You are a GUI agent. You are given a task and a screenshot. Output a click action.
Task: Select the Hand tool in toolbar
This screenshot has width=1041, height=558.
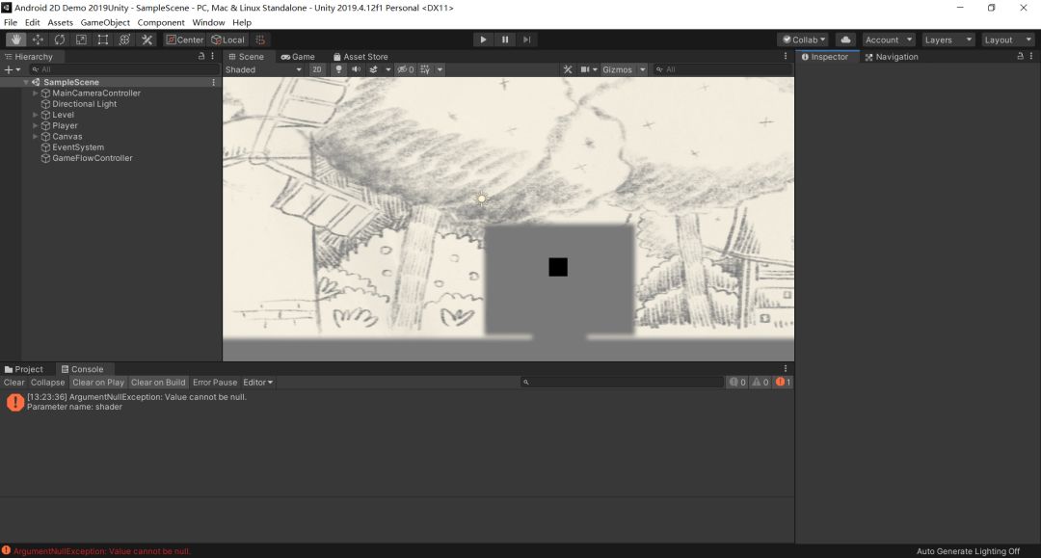tap(15, 40)
